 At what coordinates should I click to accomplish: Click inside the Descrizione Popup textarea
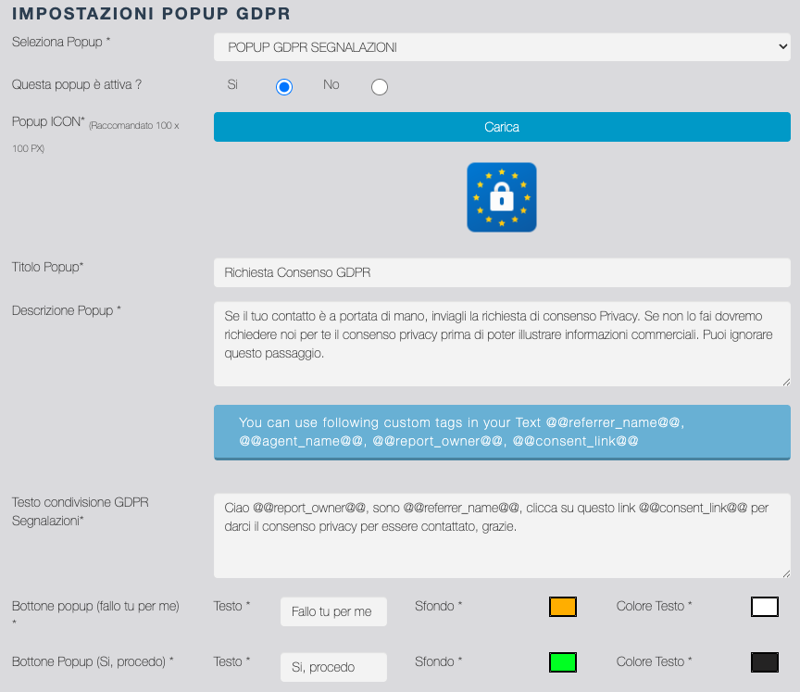click(502, 343)
